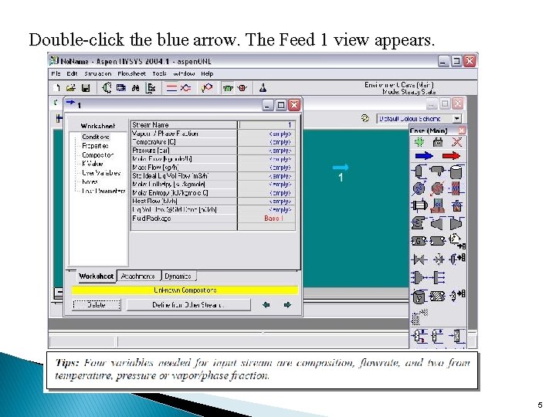Viewport: 556px width, 417px height.
Task: Click the Temperature [C] empty value cell
Action: [x=266, y=142]
